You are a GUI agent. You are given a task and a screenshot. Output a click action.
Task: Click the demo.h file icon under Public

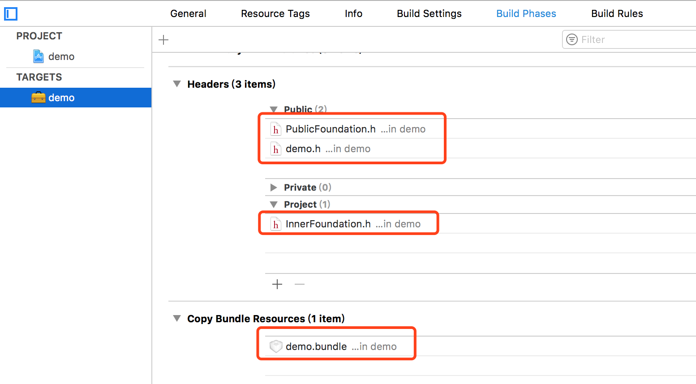pyautogui.click(x=276, y=149)
